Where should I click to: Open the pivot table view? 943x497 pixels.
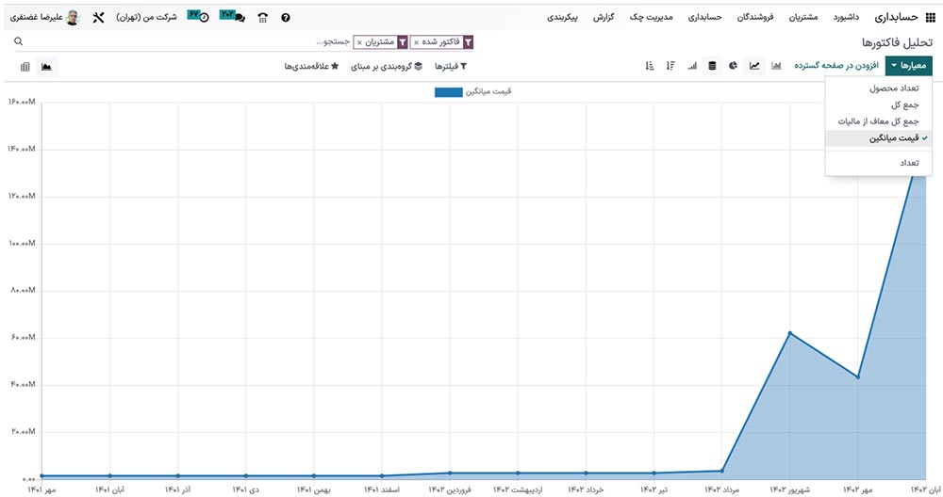coord(25,67)
